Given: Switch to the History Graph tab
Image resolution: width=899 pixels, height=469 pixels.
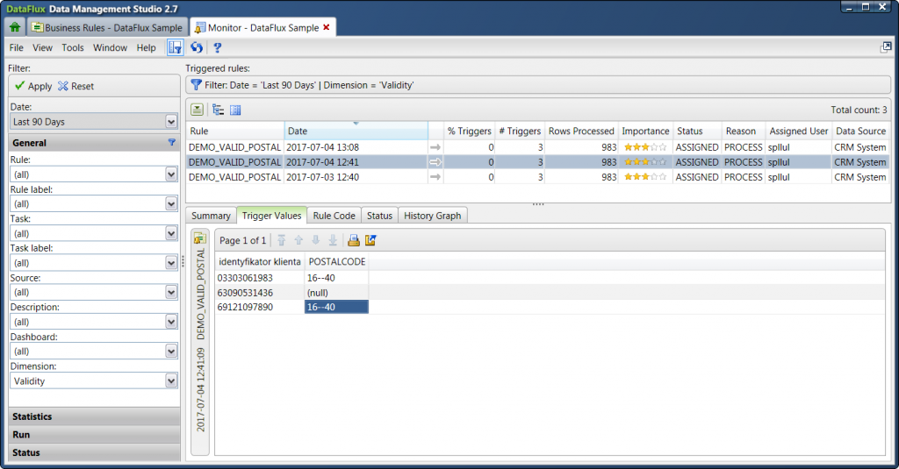Looking at the screenshot, I should tap(433, 216).
